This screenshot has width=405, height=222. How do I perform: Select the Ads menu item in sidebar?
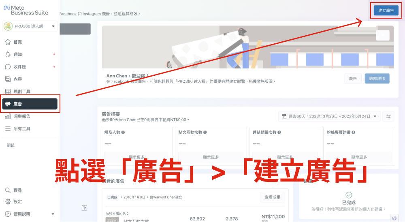30,104
